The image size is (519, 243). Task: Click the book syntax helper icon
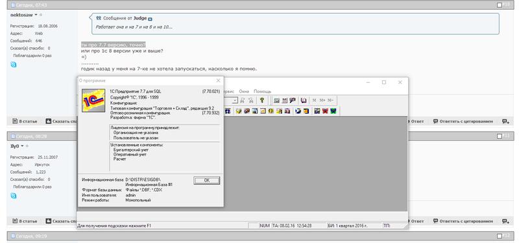[x=304, y=100]
